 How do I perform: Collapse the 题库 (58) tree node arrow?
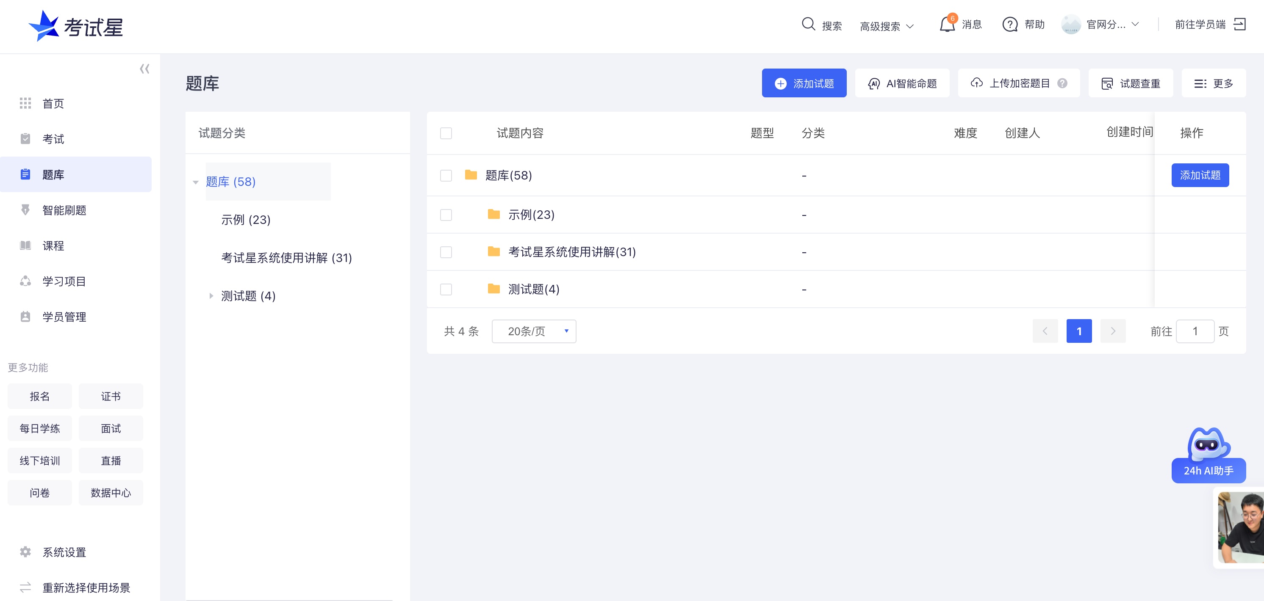coord(195,182)
